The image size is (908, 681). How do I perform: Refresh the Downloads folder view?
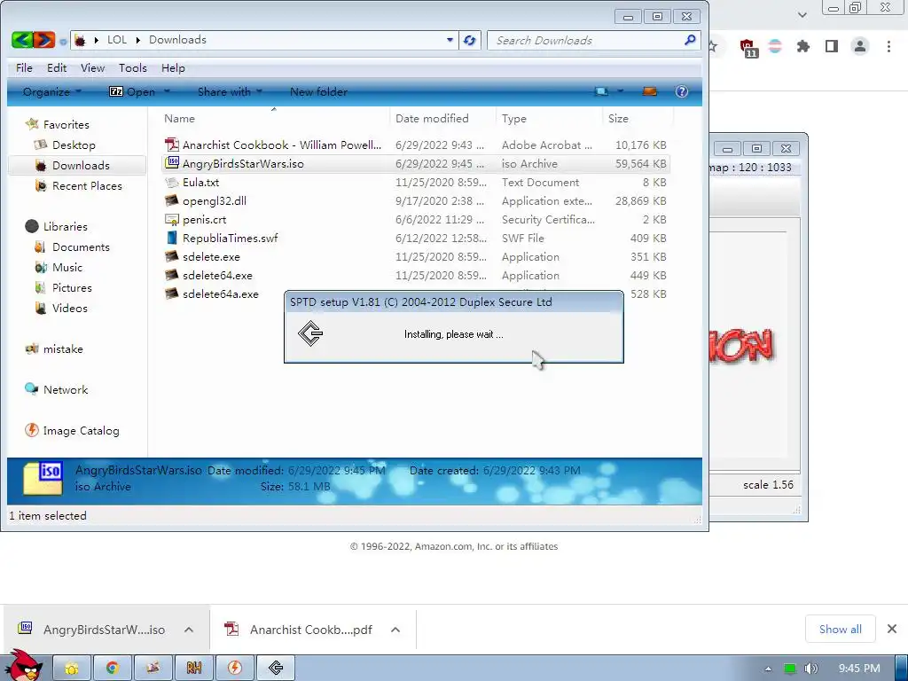tap(470, 41)
